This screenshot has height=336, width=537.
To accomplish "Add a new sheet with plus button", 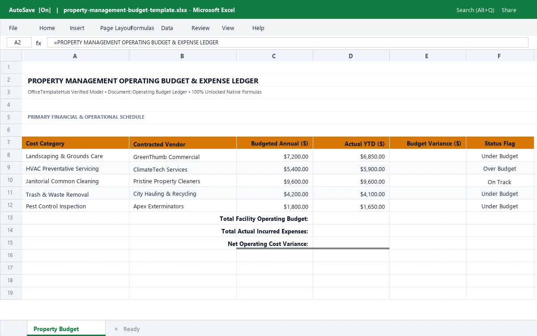I will coord(116,329).
